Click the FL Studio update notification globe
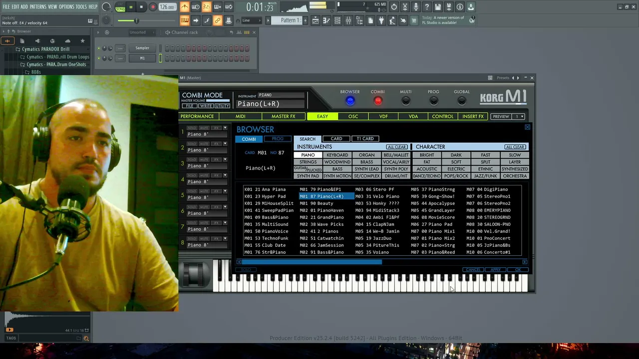This screenshot has height=359, width=639. click(472, 20)
